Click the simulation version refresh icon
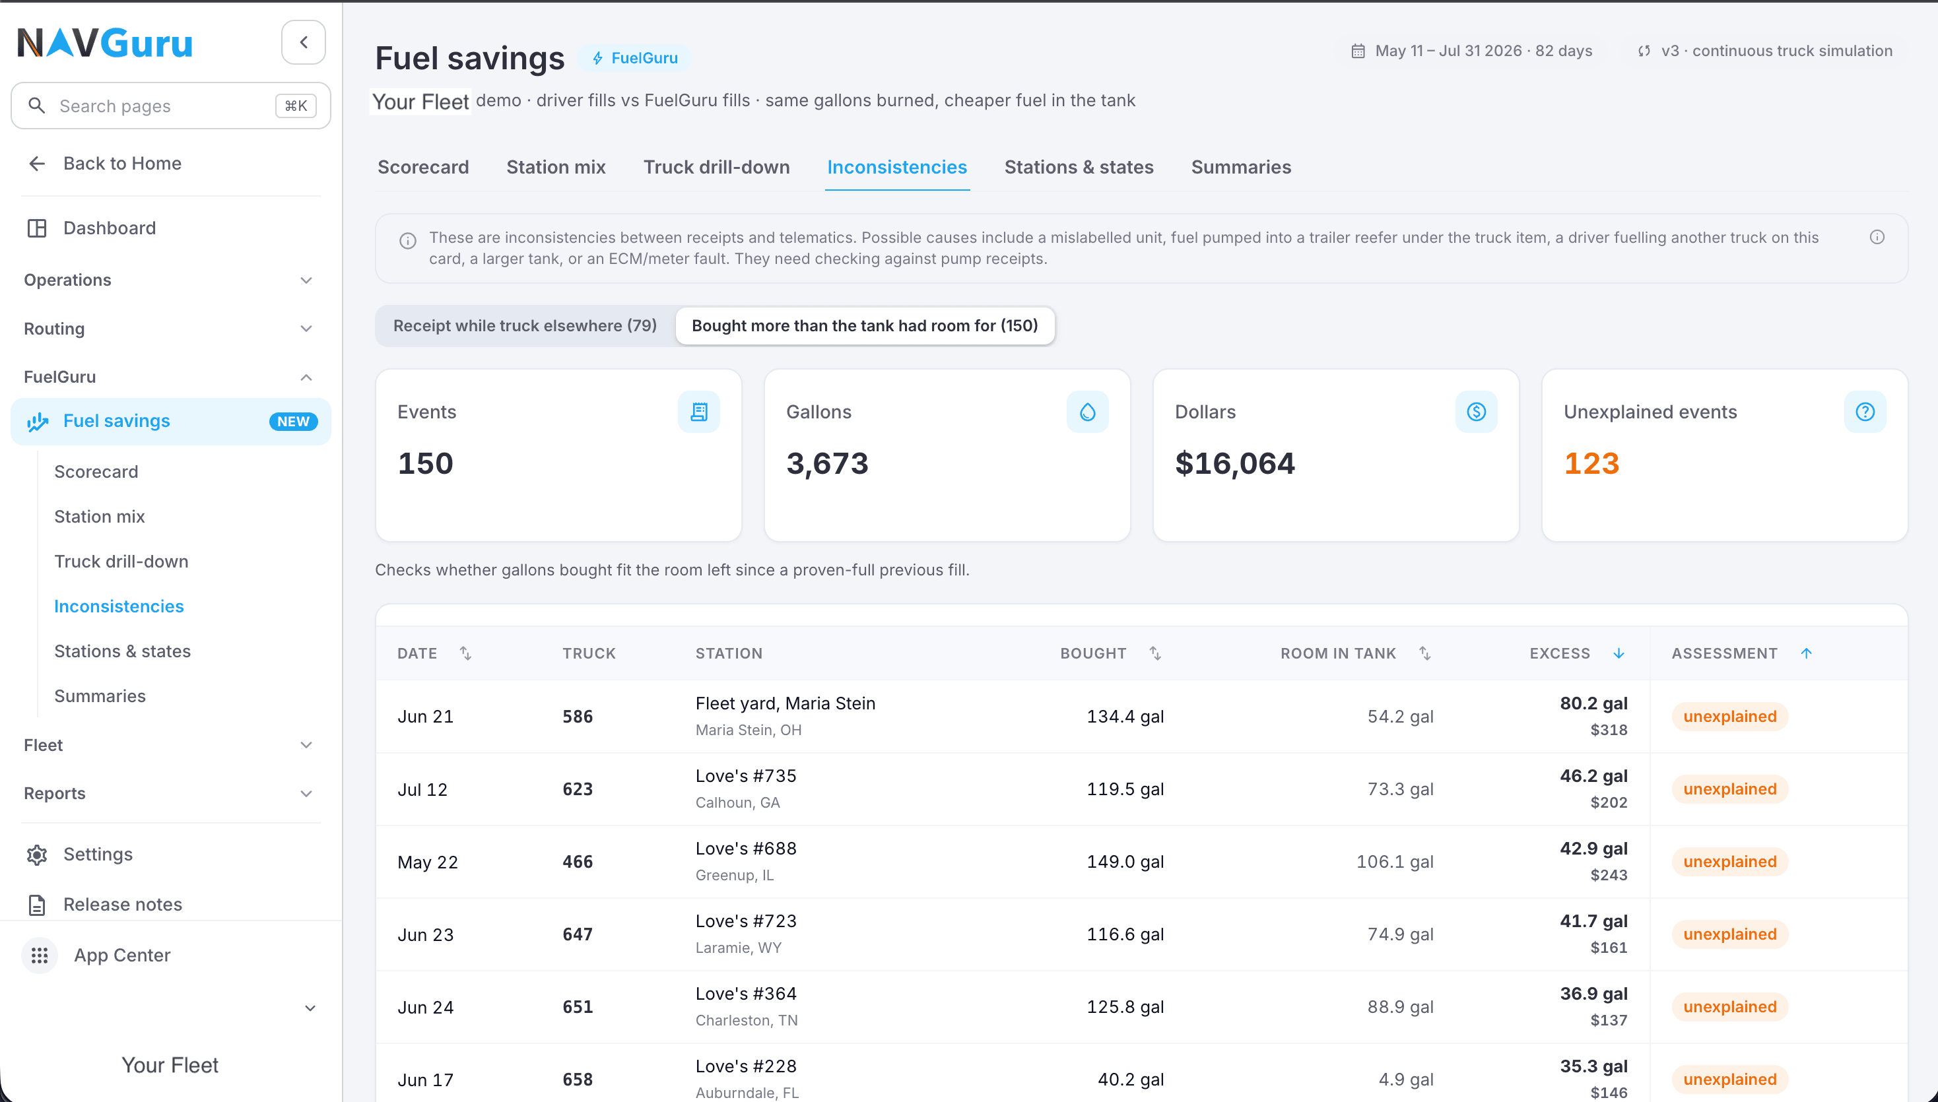 click(1644, 51)
